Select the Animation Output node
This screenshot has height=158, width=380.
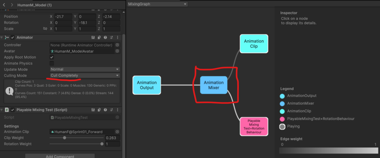coord(147,85)
